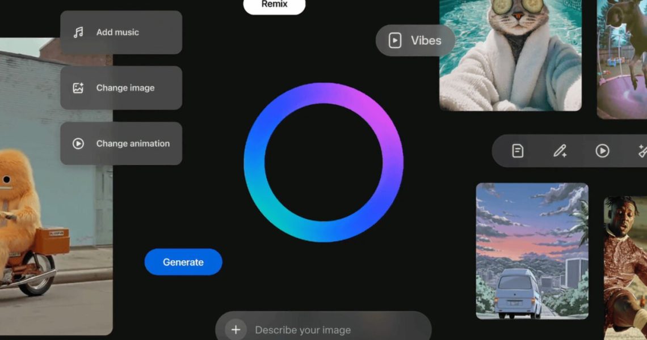Image resolution: width=647 pixels, height=340 pixels.
Task: Click the music note icon beside Add music
Action: [78, 32]
